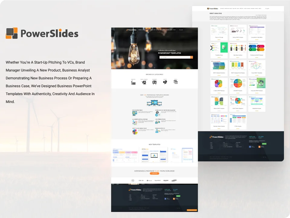Open the first New Templates slide thumbnail

[125, 155]
